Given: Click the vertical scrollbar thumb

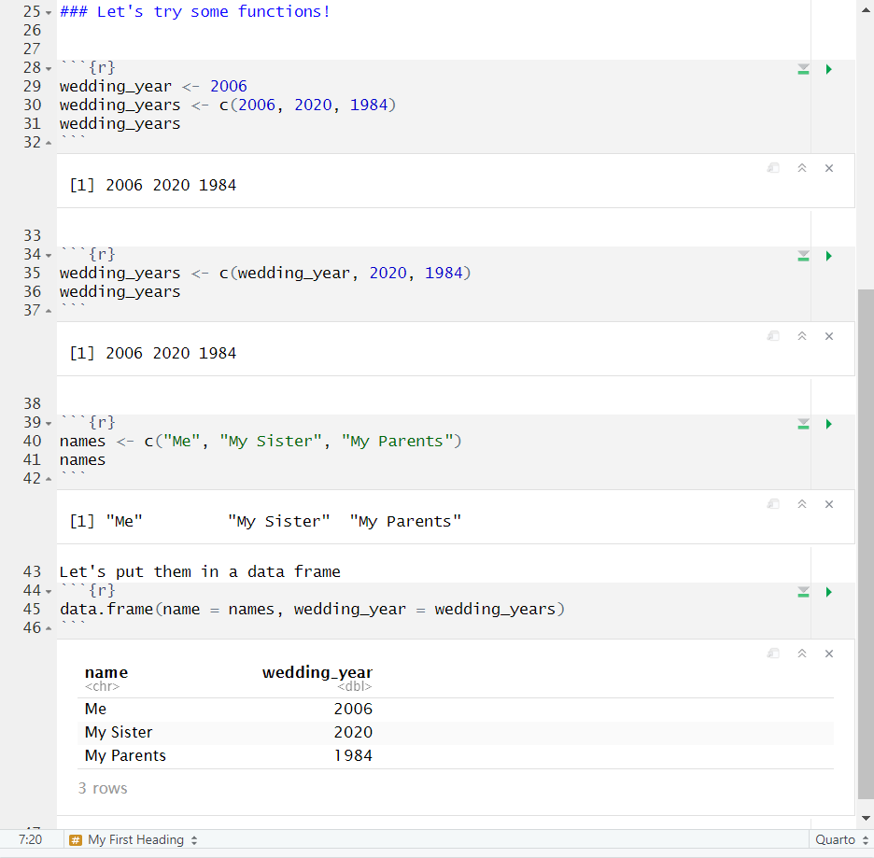Looking at the screenshot, I should 865,542.
